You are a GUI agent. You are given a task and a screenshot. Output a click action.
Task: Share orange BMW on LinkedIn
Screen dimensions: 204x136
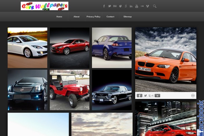tap(157, 96)
